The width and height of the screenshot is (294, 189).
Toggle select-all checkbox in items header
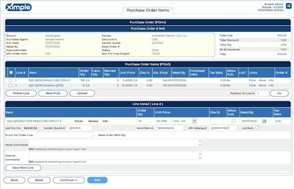point(11,73)
